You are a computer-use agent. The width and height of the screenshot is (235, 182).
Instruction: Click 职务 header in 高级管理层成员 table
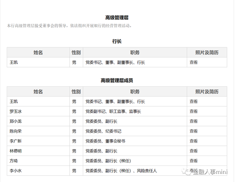tap(135, 91)
